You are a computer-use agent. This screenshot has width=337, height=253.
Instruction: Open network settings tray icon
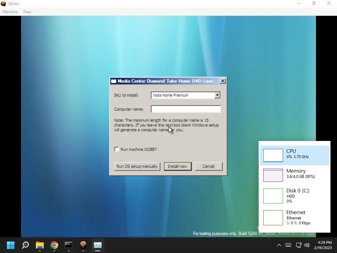point(298,245)
